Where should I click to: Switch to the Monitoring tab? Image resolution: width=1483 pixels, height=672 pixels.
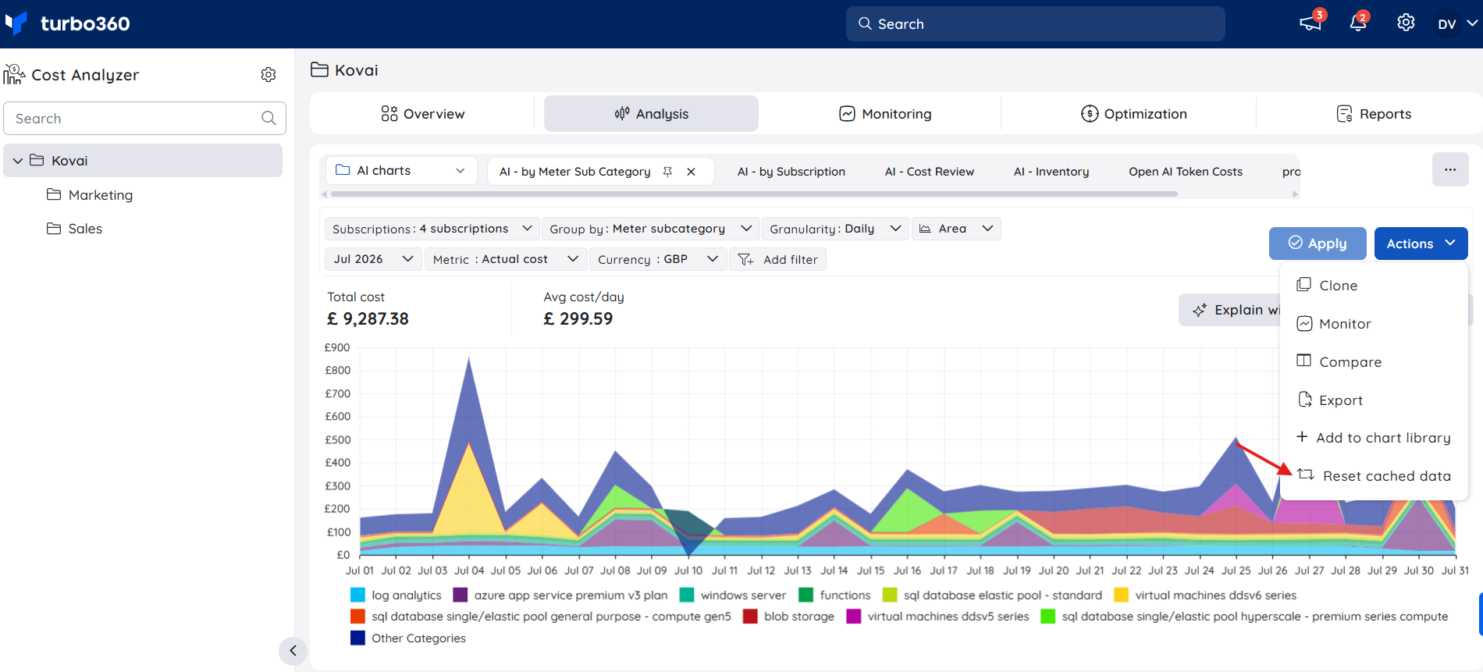point(885,114)
